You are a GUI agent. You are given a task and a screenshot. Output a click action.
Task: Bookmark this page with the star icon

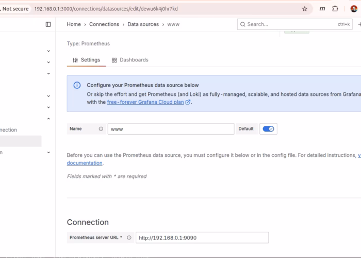click(x=305, y=9)
